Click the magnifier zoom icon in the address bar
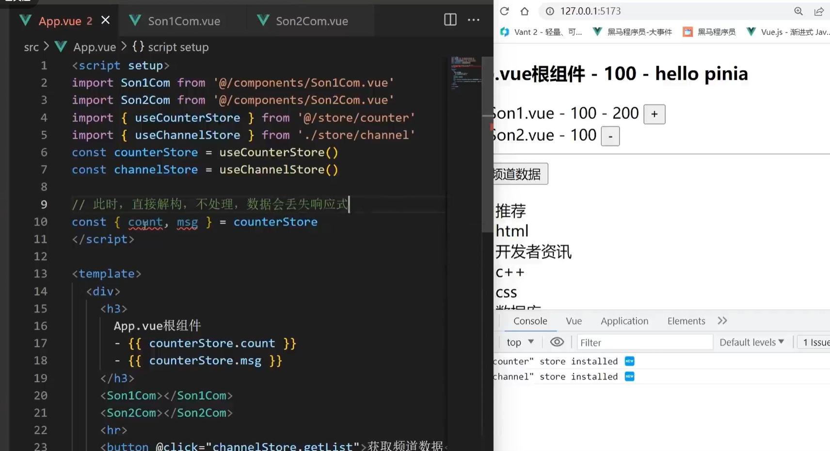This screenshot has width=830, height=451. (x=798, y=11)
